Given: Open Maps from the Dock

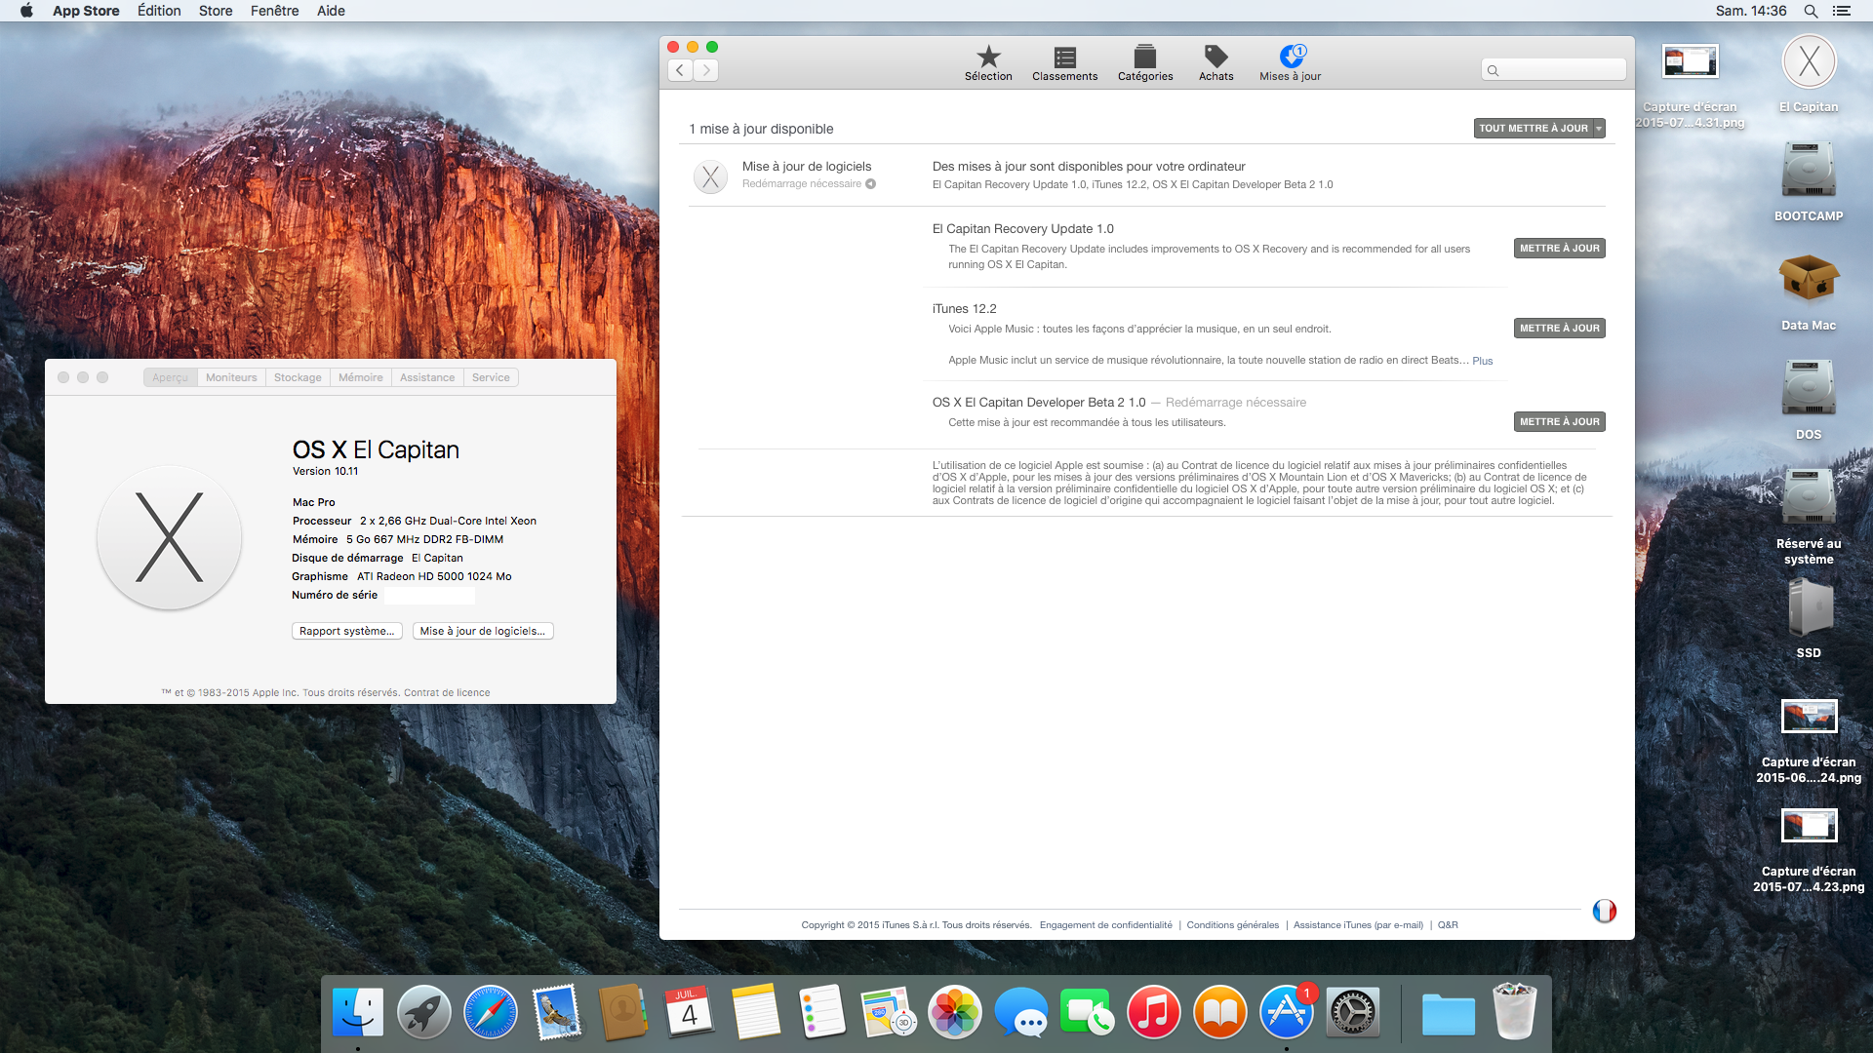Looking at the screenshot, I should pyautogui.click(x=889, y=1012).
